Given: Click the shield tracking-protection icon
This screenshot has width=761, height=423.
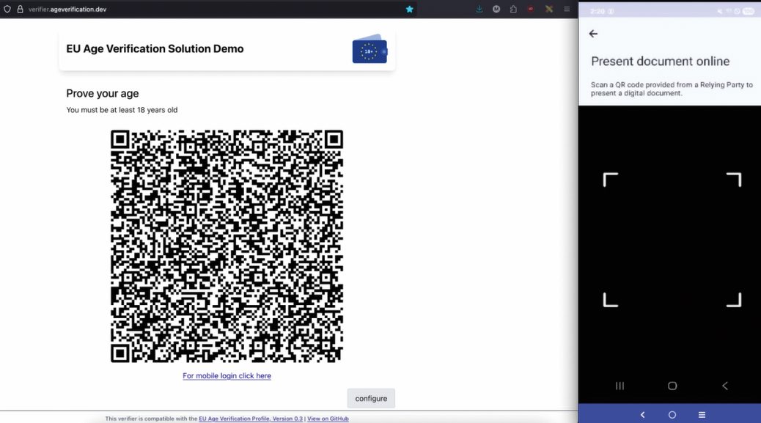Looking at the screenshot, I should point(7,10).
